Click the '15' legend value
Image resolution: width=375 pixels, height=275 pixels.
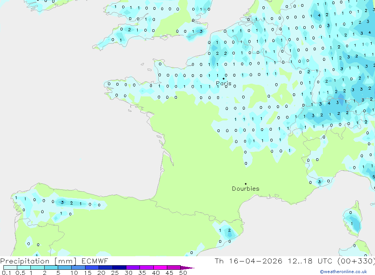point(88,273)
